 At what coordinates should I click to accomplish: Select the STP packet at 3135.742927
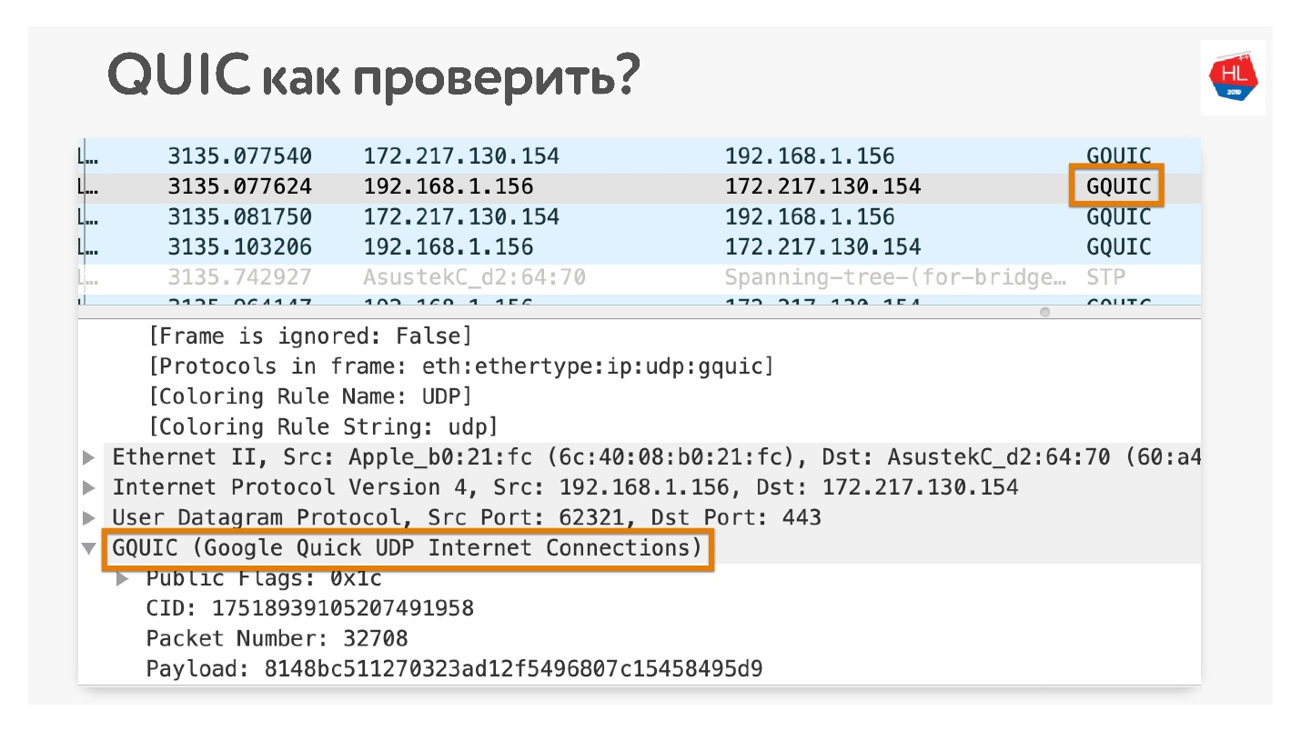639,277
